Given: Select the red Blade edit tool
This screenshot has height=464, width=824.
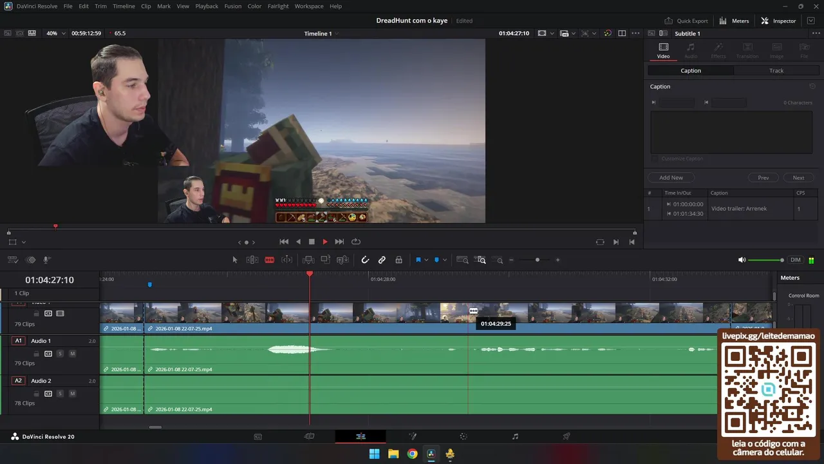Looking at the screenshot, I should pos(270,260).
